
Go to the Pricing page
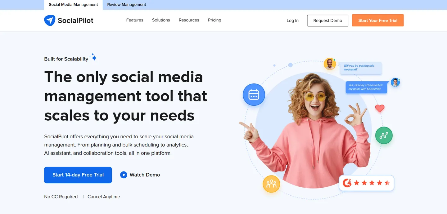[214, 20]
